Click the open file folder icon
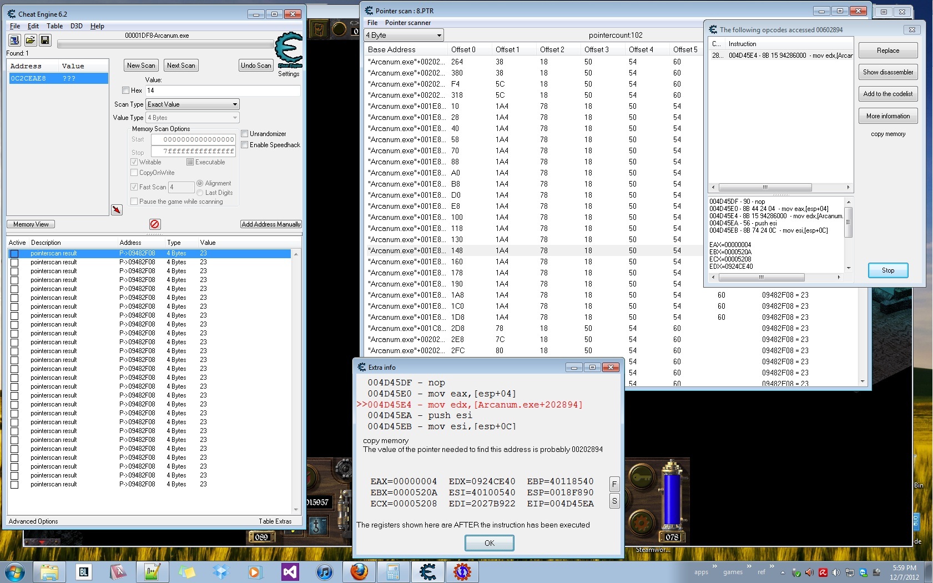933x583 pixels. pos(30,40)
